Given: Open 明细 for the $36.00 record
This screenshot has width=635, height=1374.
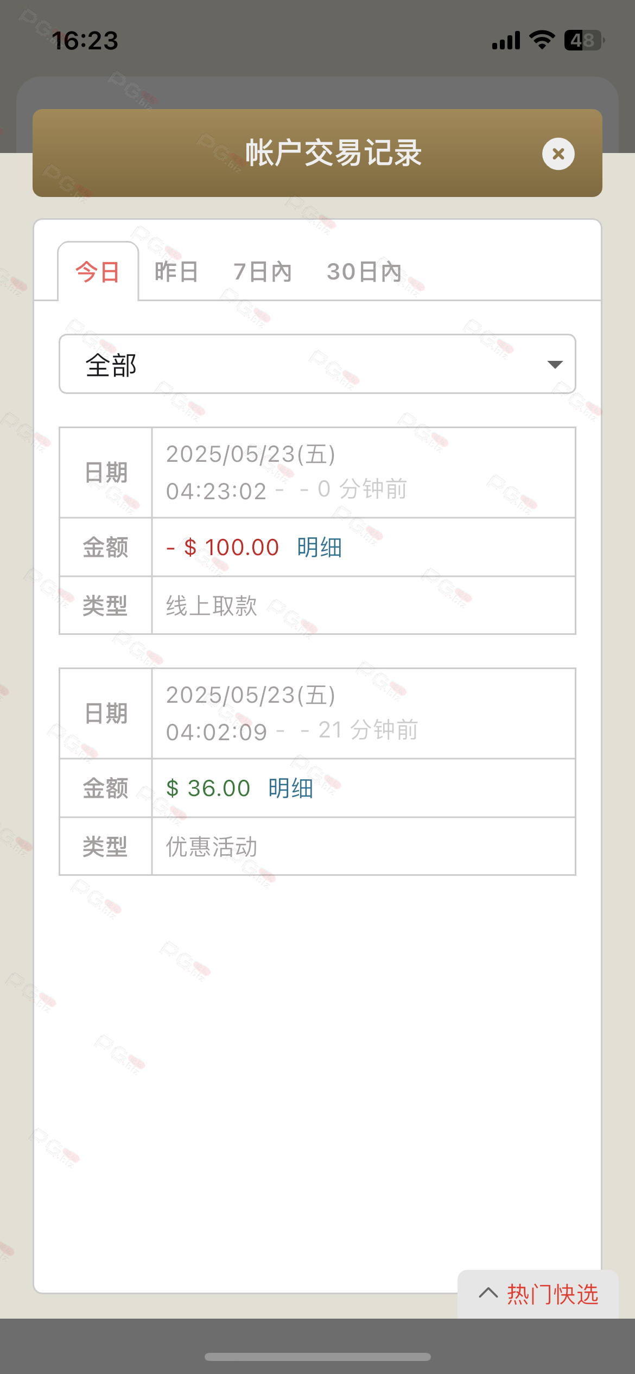Looking at the screenshot, I should tap(291, 788).
